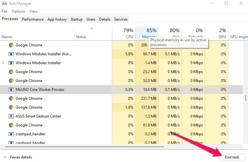Sort by the Status column header
248x162 pixels.
pyautogui.click(x=93, y=34)
